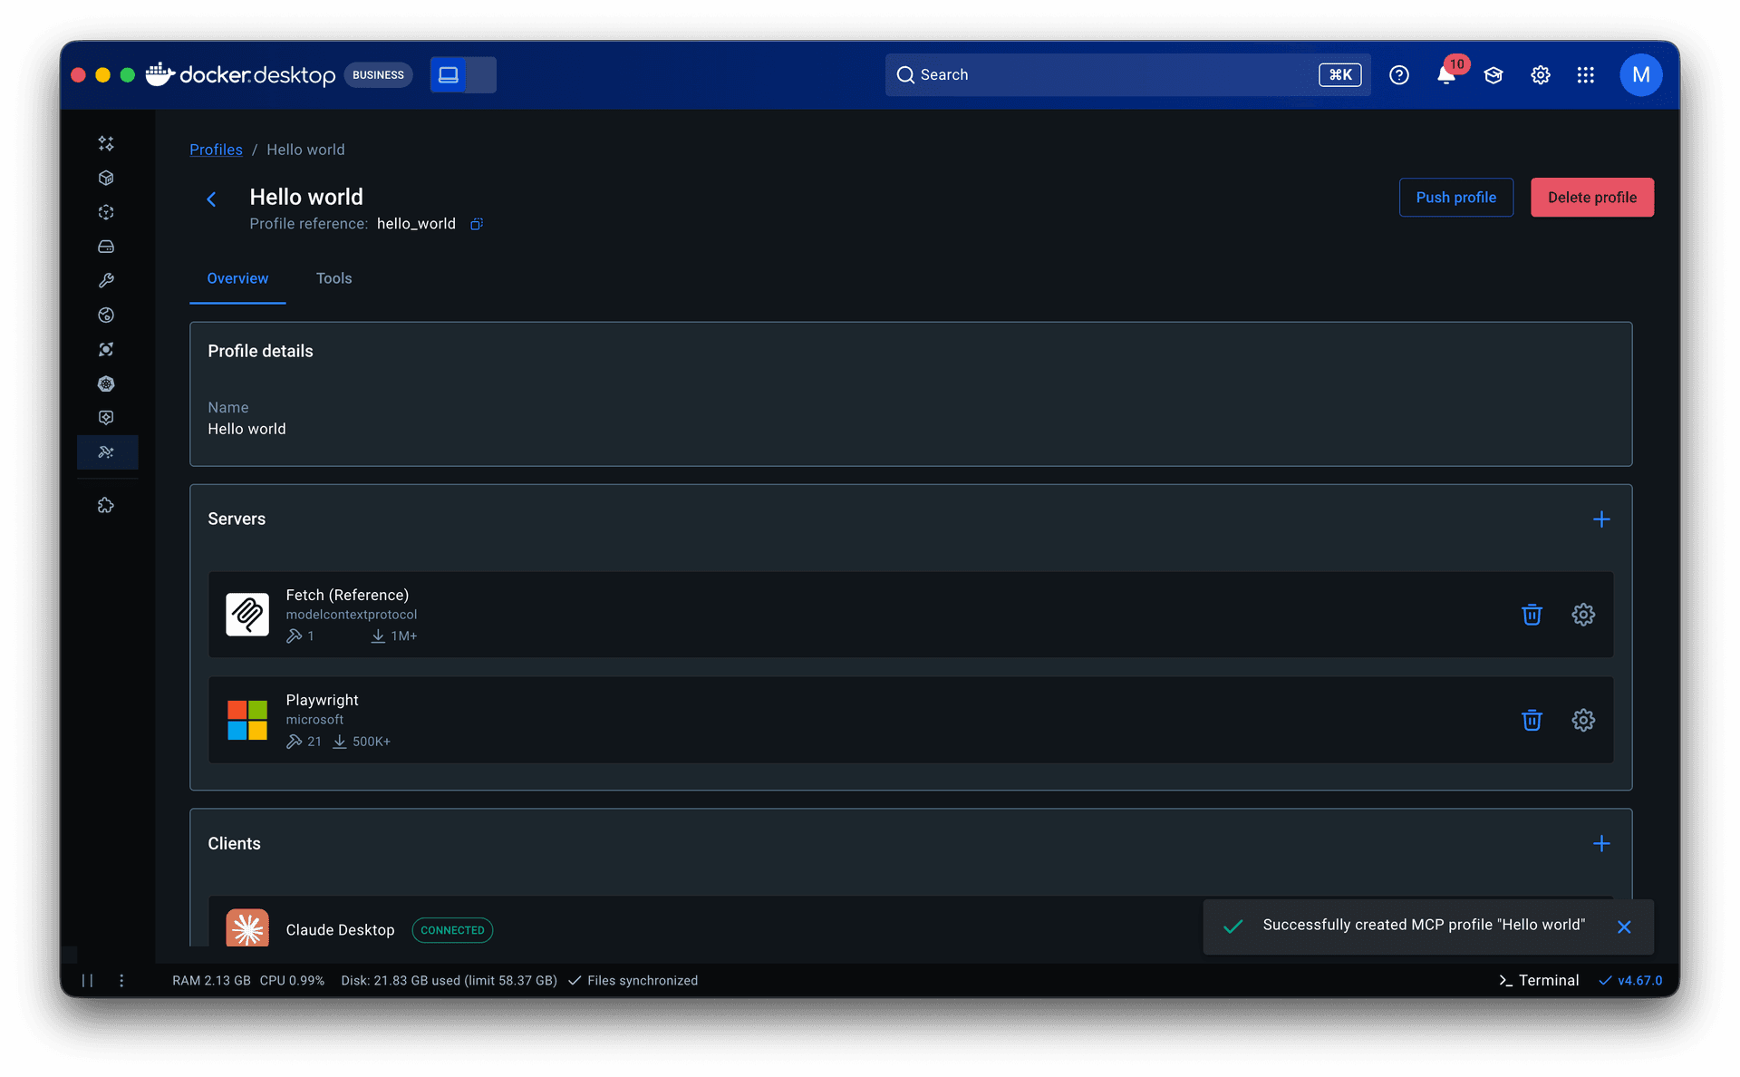Copy the hello_world profile reference
This screenshot has height=1077, width=1740.
coord(477,224)
